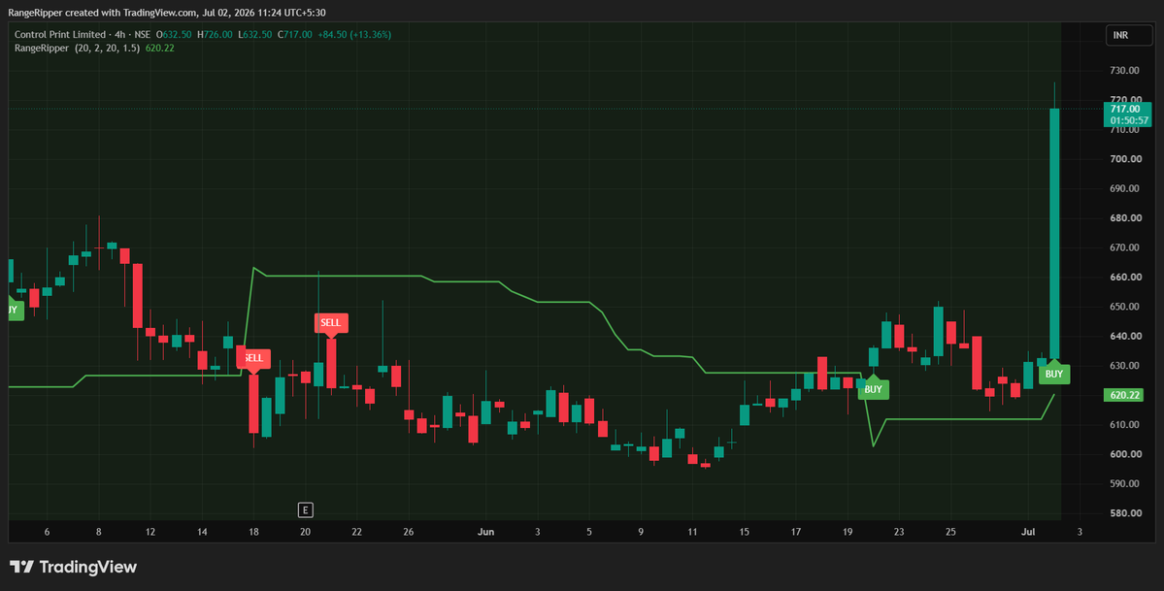Click the 717.00 last price label

1124,109
